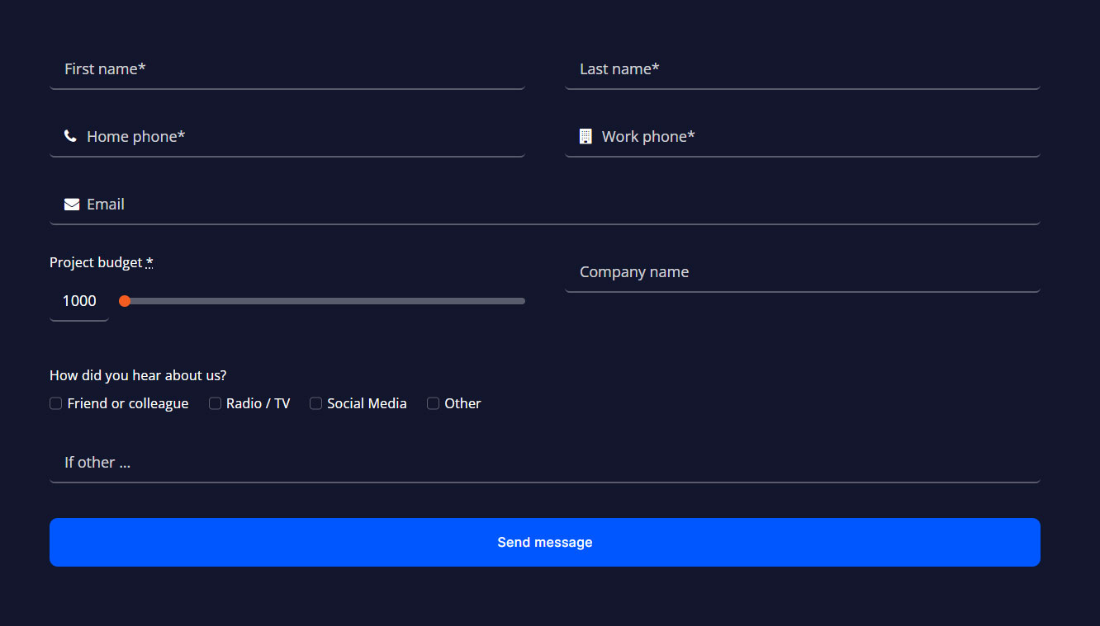
Task: Click the envelope icon beside Email
Action: pos(72,204)
